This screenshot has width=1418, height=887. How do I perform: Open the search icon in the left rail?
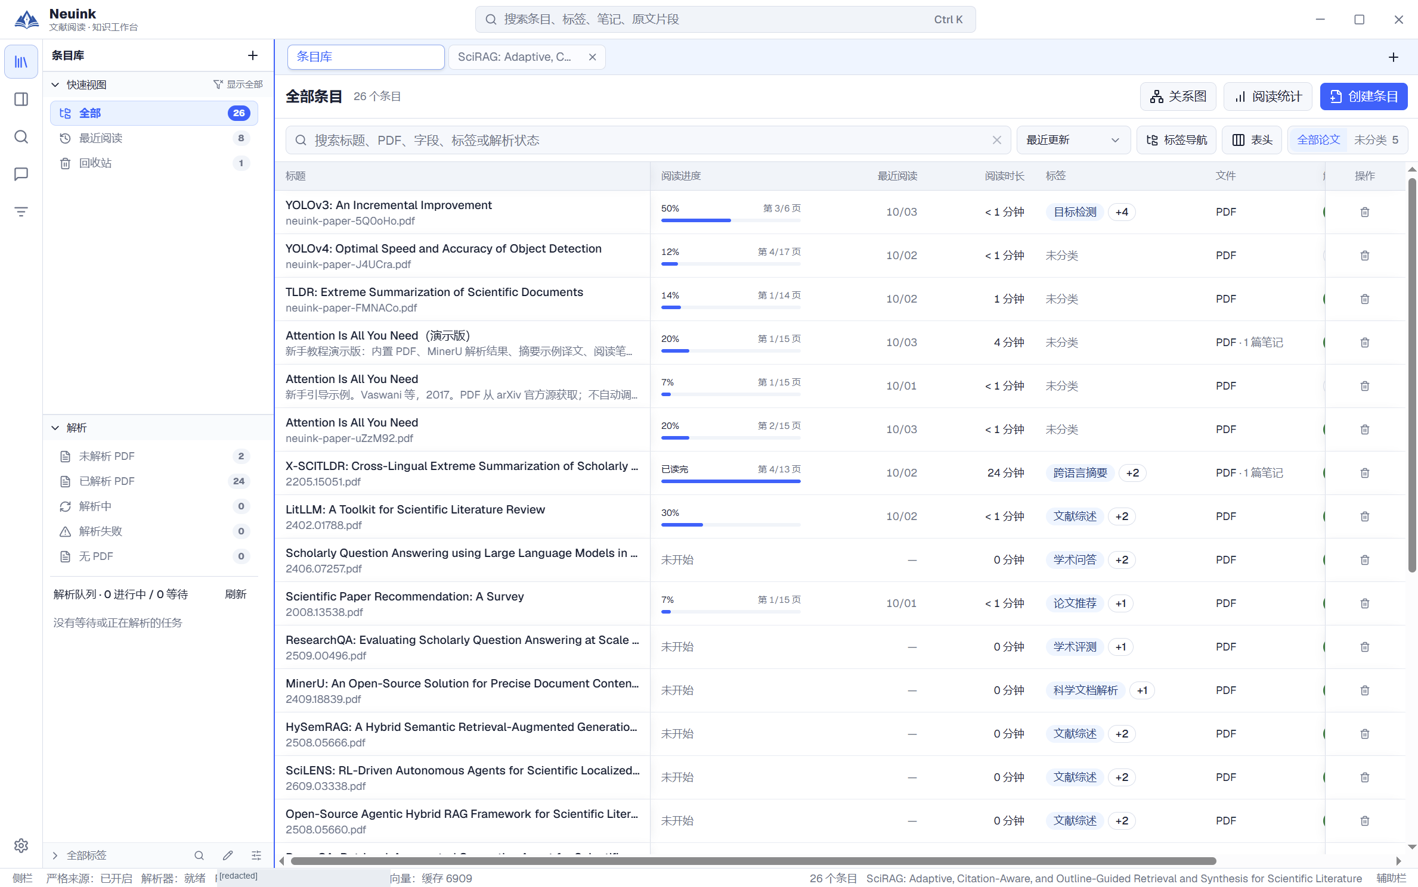[x=21, y=137]
